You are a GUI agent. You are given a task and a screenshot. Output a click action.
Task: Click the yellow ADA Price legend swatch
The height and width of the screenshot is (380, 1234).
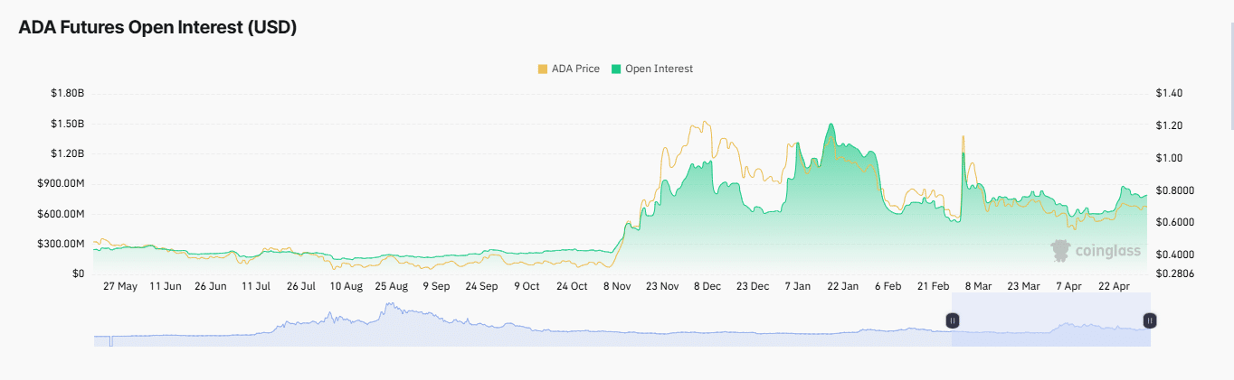[543, 69]
